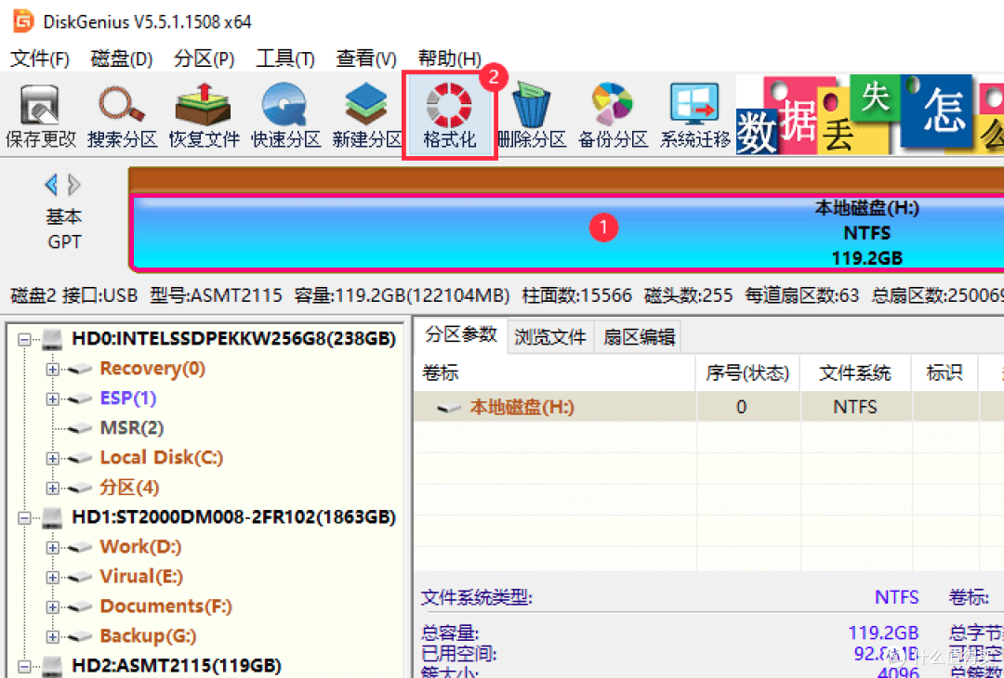Select Local Disk(C:) in the tree

pyautogui.click(x=162, y=457)
